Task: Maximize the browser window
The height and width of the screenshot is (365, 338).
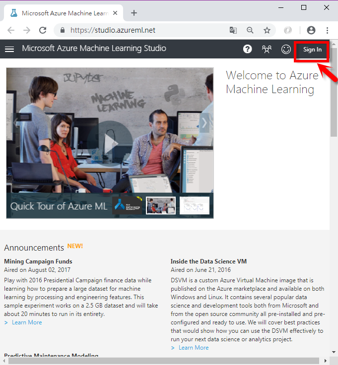Action: coord(304,8)
